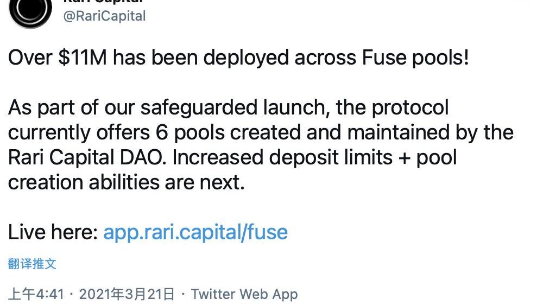Click the Twitter Web App source label
This screenshot has height=306, width=543.
tap(244, 294)
